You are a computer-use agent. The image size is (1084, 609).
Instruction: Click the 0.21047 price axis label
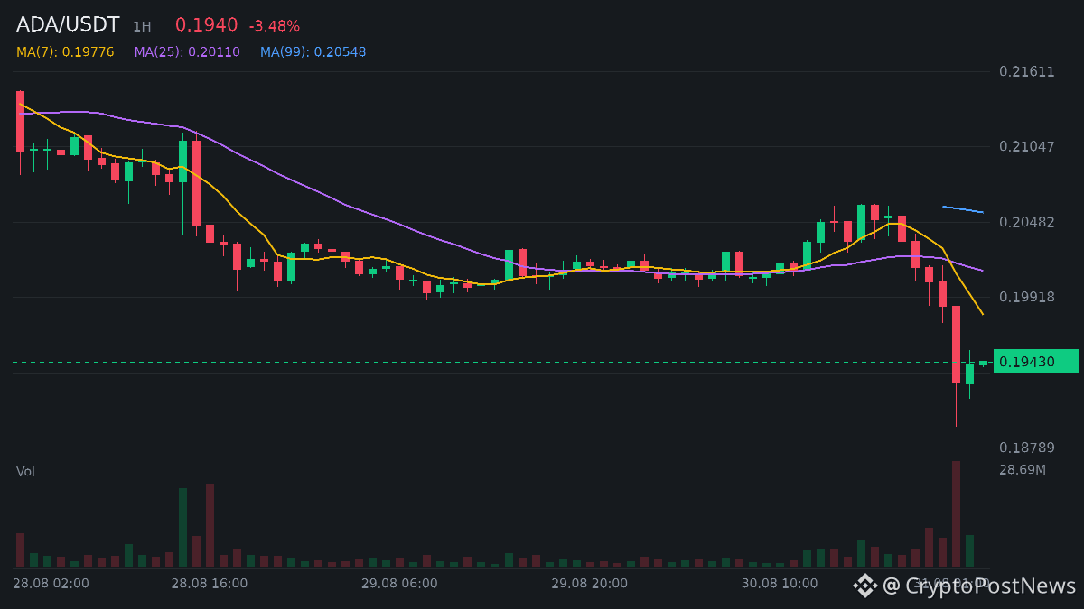[x=1027, y=146]
